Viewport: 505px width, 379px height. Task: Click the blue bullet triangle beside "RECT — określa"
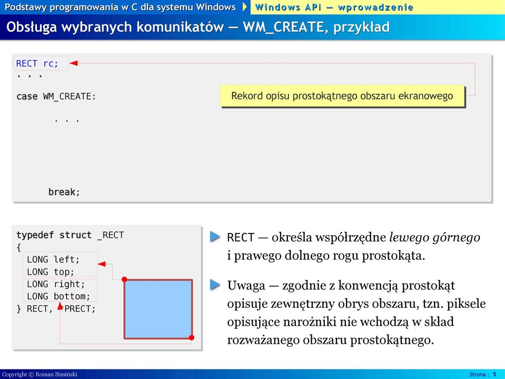215,237
